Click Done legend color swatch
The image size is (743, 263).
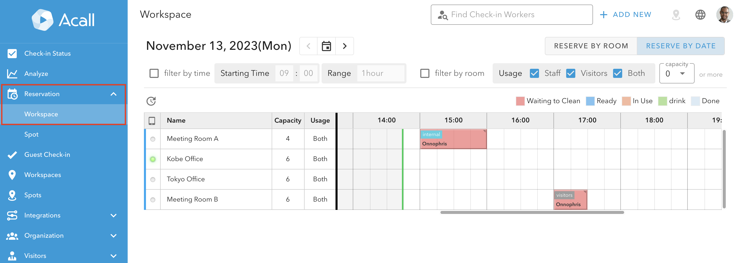(695, 101)
